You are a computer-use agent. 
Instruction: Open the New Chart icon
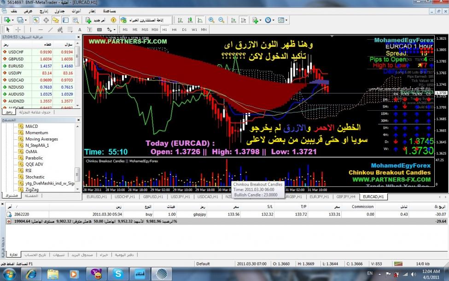(x=7, y=20)
